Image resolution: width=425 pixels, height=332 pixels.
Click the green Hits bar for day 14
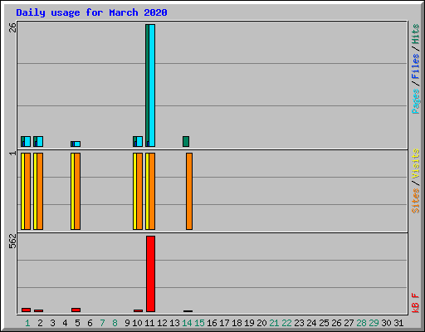(x=186, y=141)
